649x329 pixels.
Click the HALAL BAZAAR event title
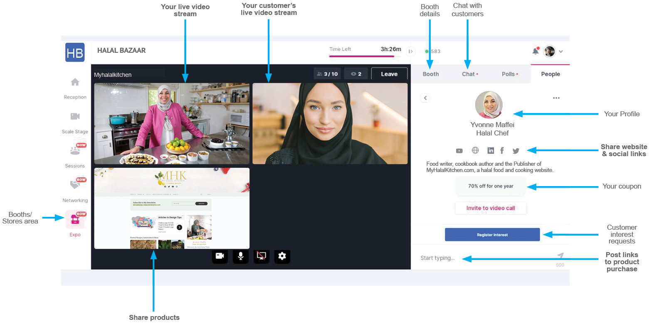121,50
